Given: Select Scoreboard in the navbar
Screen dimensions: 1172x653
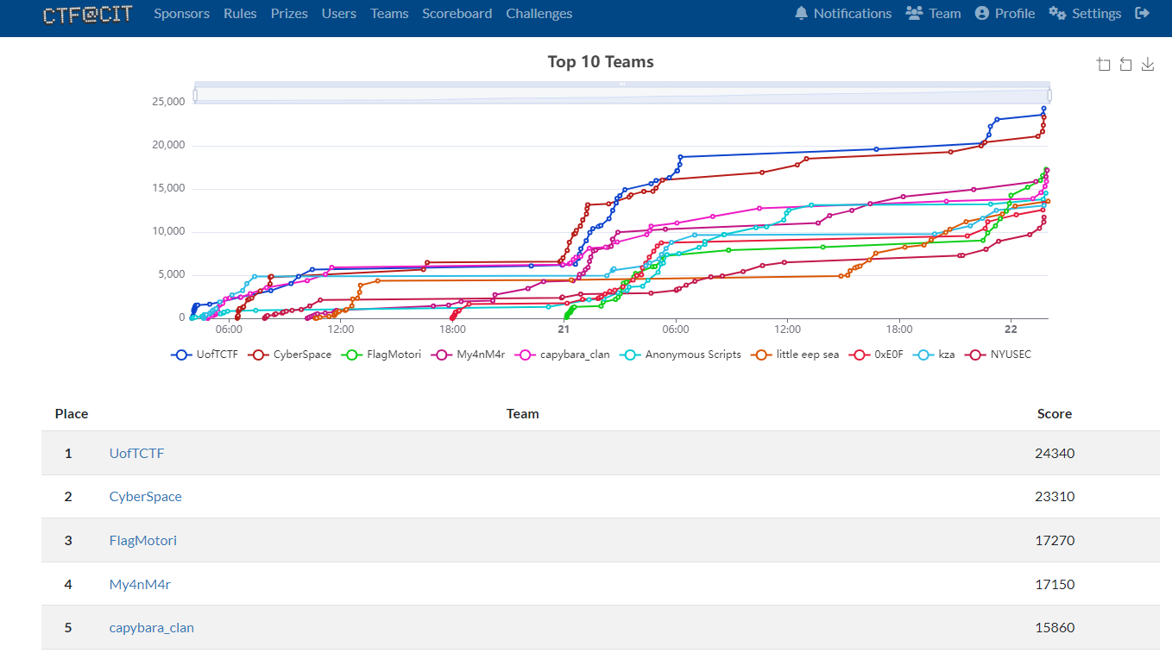Looking at the screenshot, I should 457,14.
